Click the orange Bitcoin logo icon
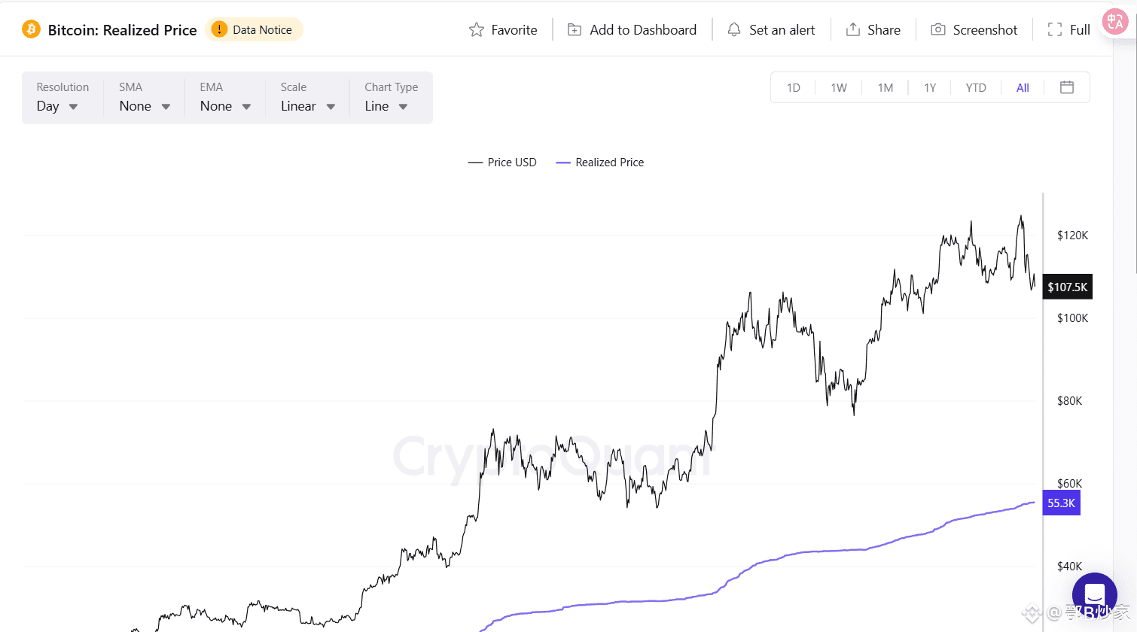This screenshot has height=632, width=1137. coord(31,29)
